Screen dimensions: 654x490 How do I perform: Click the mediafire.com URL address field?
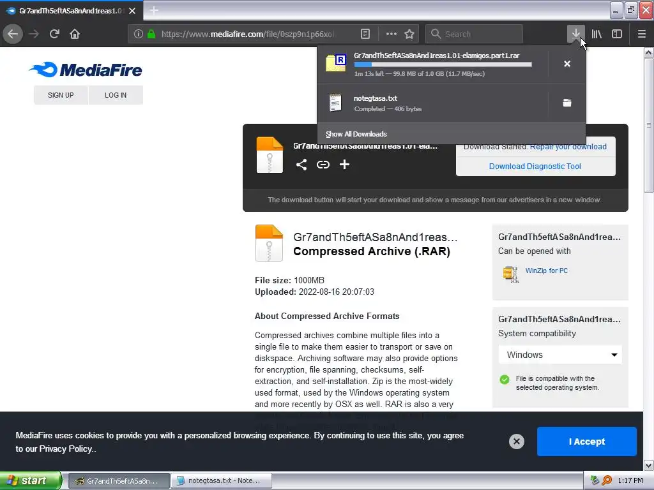[248, 34]
